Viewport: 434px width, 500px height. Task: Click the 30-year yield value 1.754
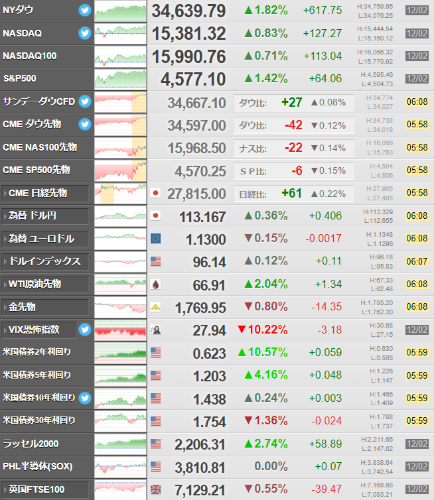pyautogui.click(x=209, y=422)
